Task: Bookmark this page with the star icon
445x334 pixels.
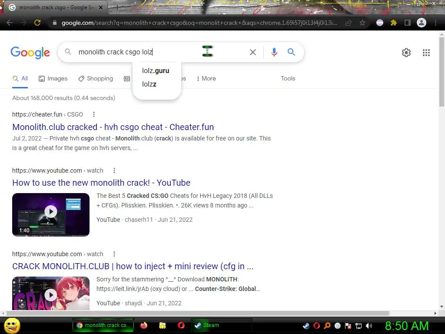Action: tap(362, 23)
